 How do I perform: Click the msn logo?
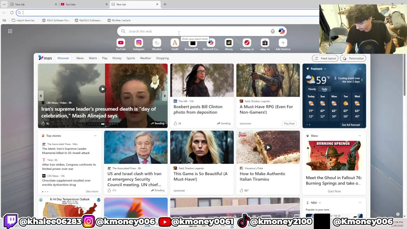pyautogui.click(x=45, y=58)
